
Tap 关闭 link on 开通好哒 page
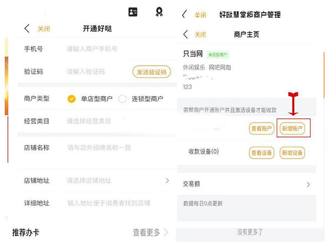point(43,29)
